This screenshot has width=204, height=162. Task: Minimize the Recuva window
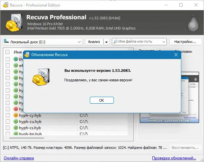pos(166,5)
